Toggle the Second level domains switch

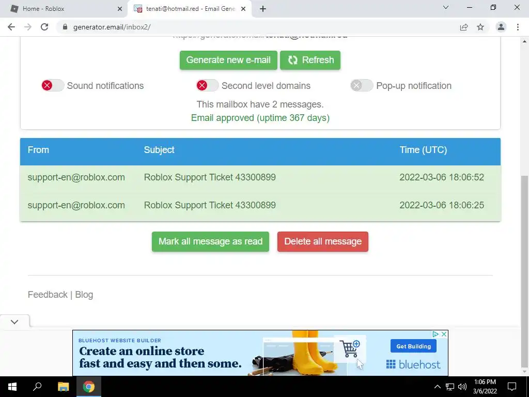[x=208, y=85]
